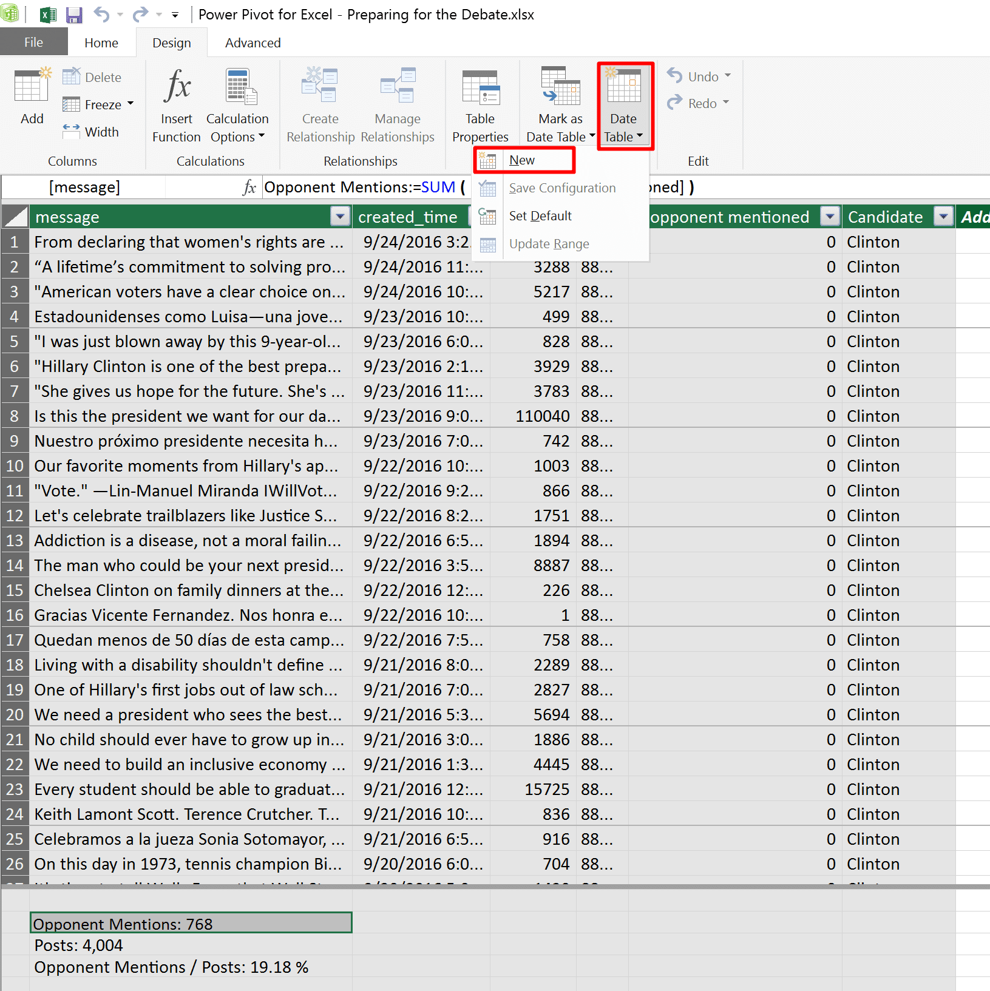Image resolution: width=990 pixels, height=991 pixels.
Task: Open the message column filter dropdown
Action: (340, 216)
